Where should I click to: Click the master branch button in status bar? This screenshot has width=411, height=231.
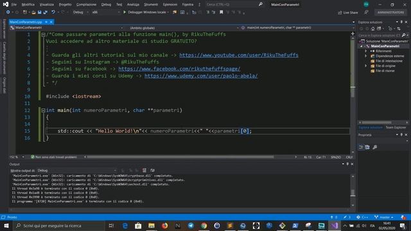point(384,217)
